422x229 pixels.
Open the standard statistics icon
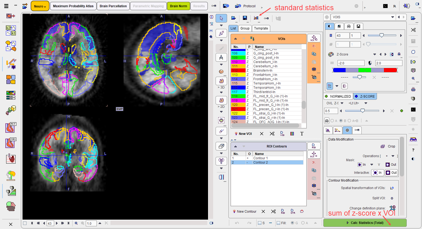point(256,18)
